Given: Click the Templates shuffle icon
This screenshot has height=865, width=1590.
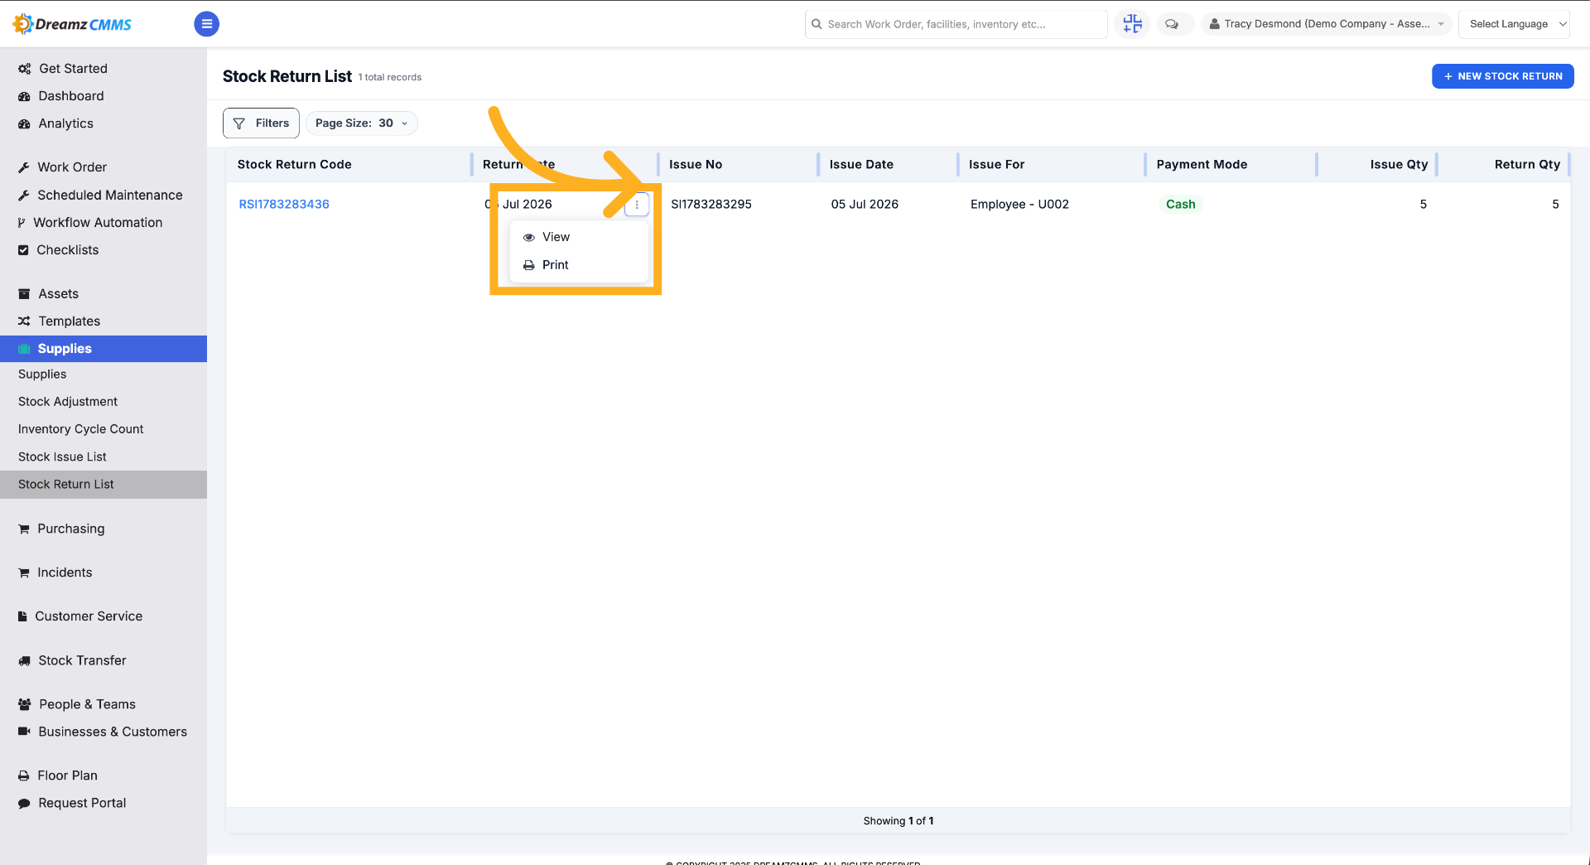Looking at the screenshot, I should coord(24,321).
